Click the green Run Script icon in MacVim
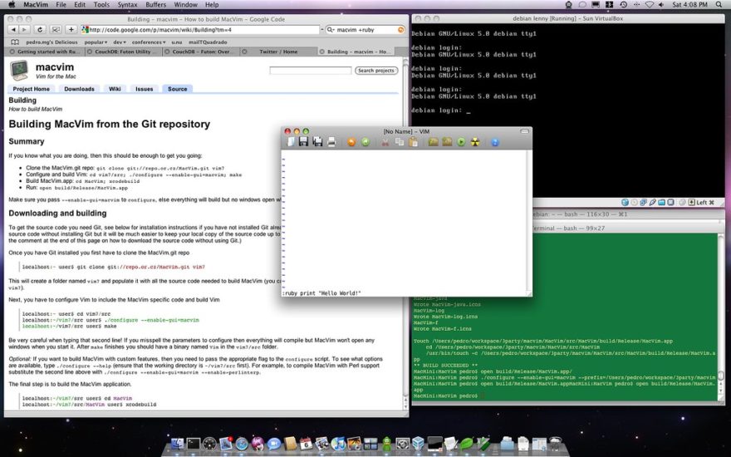731x457 pixels. click(461, 142)
